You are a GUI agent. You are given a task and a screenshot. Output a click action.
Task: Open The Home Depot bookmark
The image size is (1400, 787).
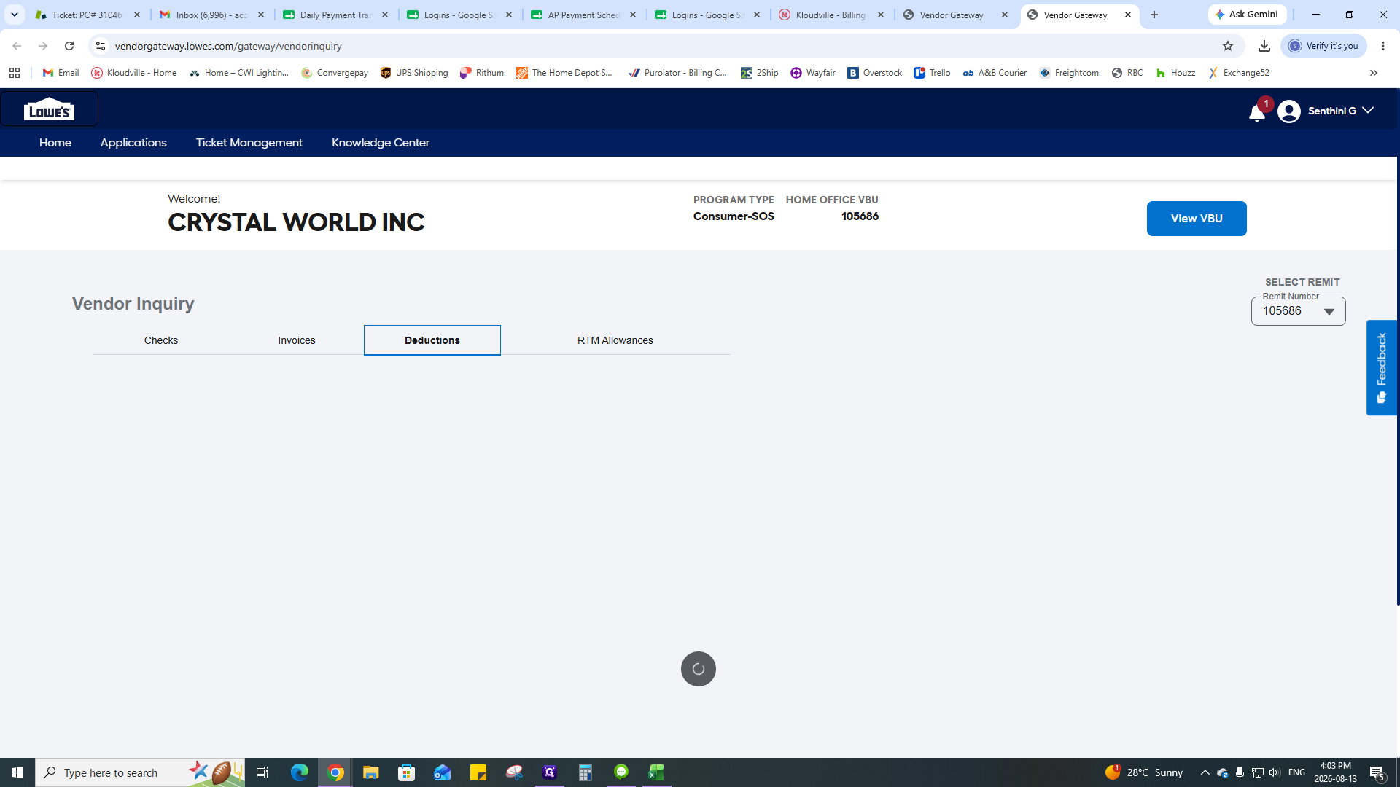565,73
